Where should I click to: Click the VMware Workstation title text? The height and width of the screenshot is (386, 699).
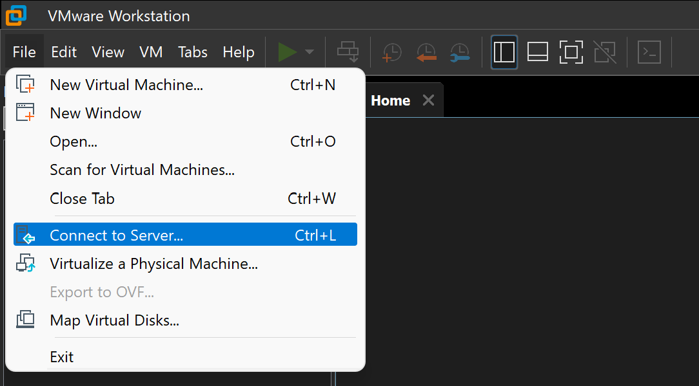(119, 16)
